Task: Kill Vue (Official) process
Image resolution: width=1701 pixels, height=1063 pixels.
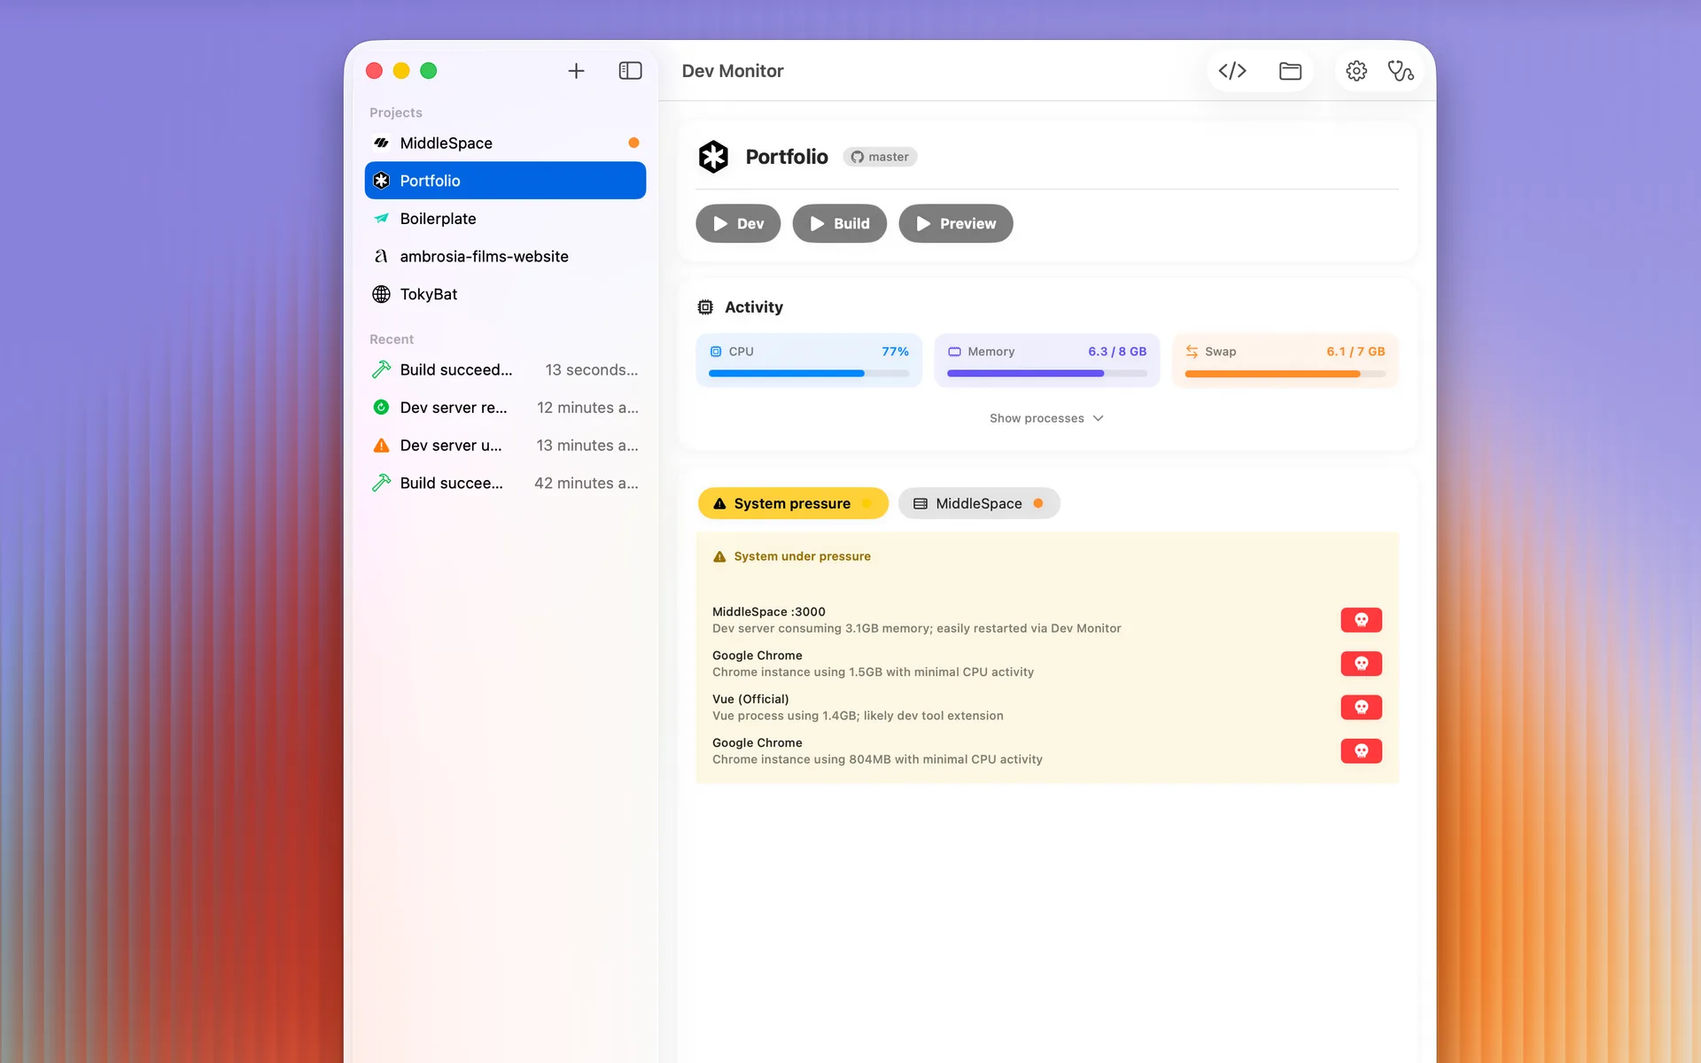Action: (1361, 707)
